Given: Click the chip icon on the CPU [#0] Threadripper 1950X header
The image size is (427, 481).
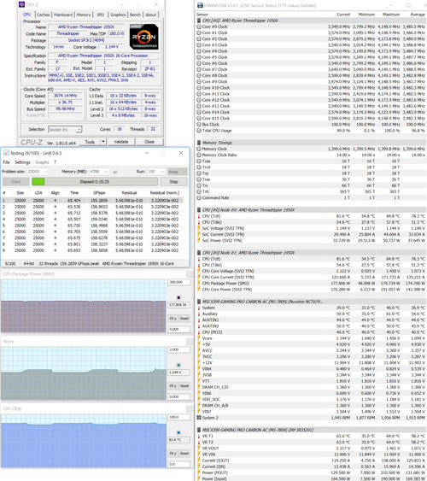Looking at the screenshot, I should point(199,21).
